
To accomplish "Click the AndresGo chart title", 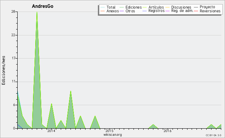I will [x=43, y=6].
